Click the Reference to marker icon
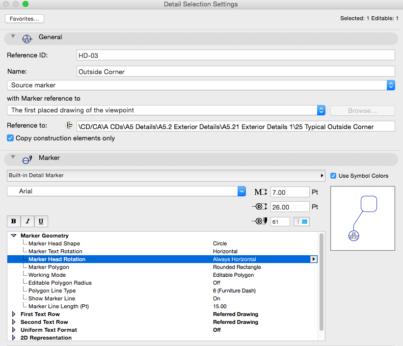The image size is (403, 346). [x=69, y=126]
